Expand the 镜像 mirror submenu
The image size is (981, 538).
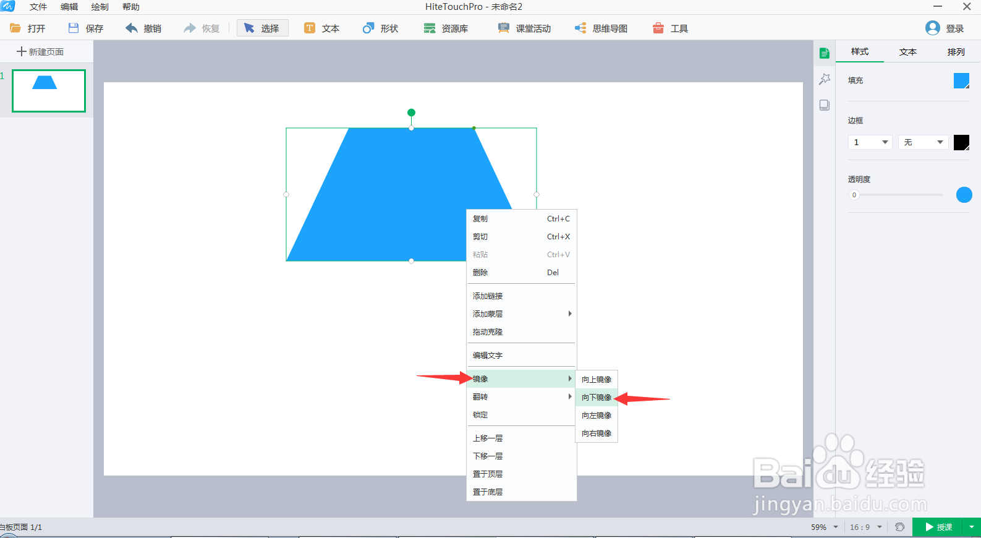tap(521, 378)
